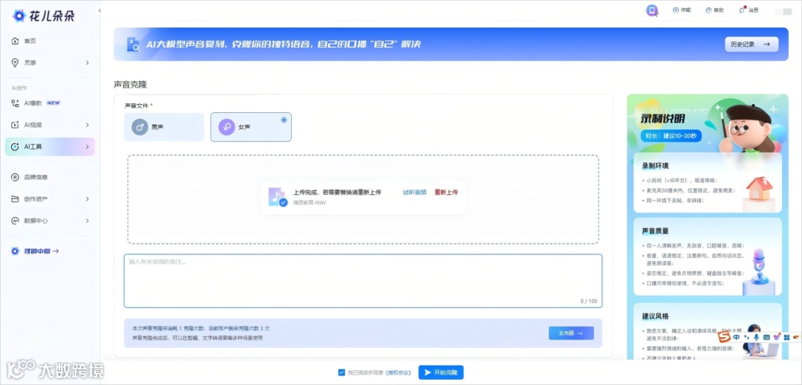
Task: Click the 建议风格 heading
Action: [x=655, y=317]
